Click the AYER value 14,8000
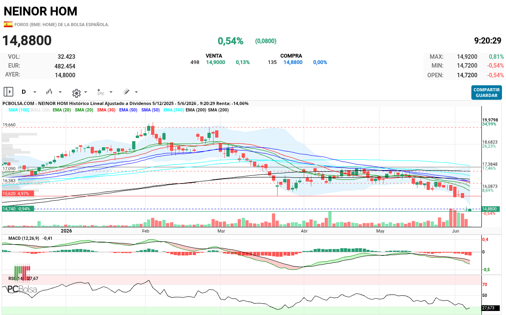 coord(65,75)
